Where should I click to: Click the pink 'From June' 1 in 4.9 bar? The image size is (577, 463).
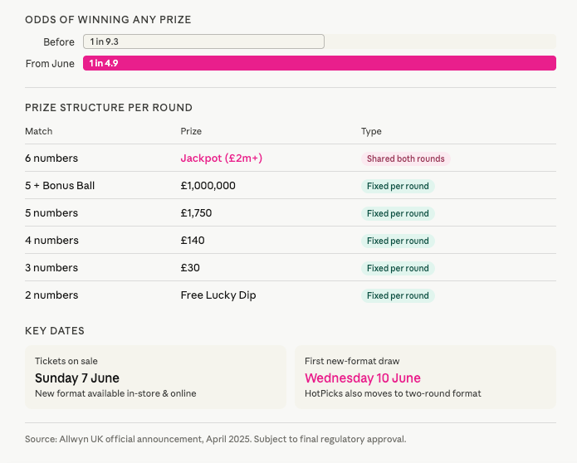[319, 63]
